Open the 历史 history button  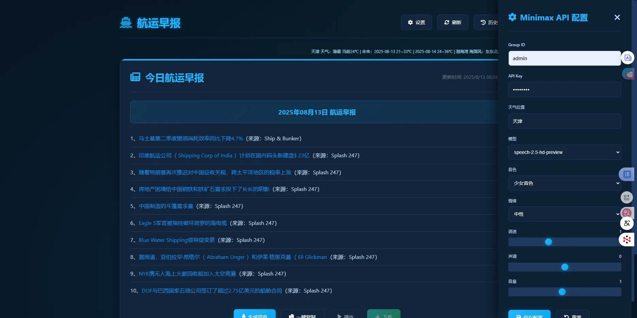point(487,22)
